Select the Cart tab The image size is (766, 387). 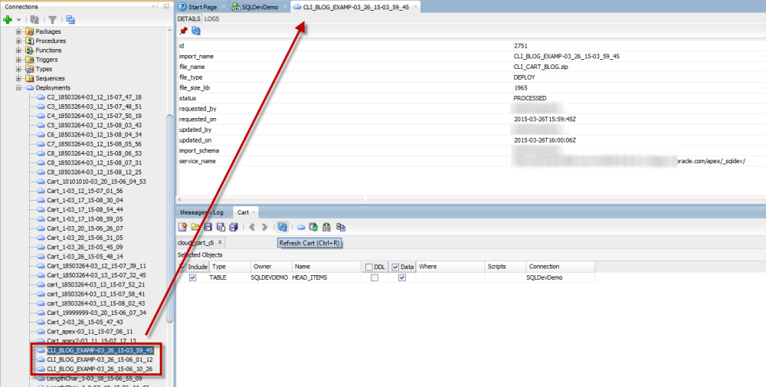pyautogui.click(x=243, y=212)
